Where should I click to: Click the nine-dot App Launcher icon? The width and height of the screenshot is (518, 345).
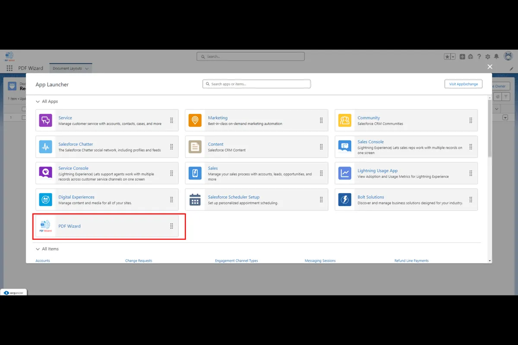9,68
